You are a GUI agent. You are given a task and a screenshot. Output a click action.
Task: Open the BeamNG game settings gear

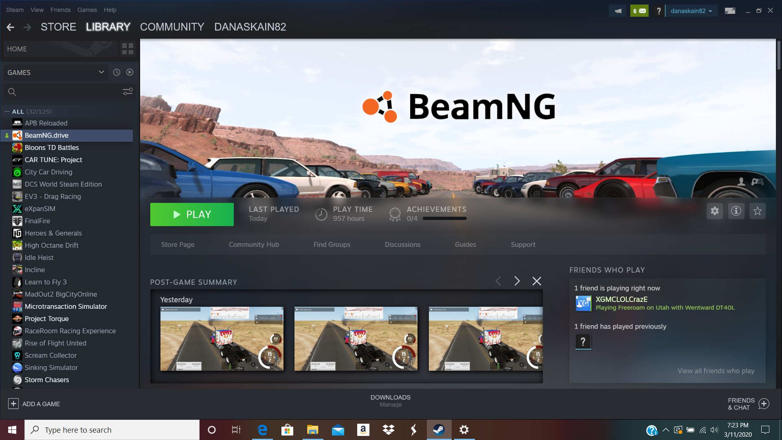click(715, 211)
